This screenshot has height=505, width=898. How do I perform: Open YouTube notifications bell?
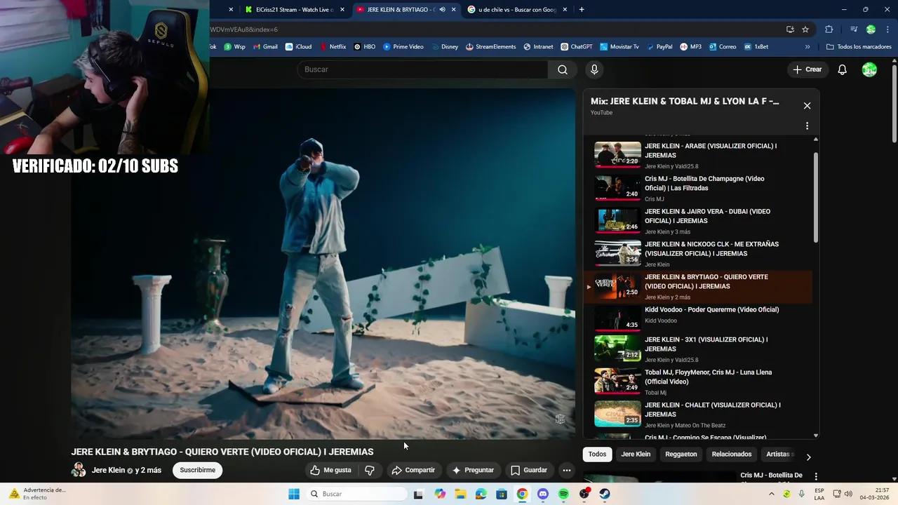[x=843, y=69]
